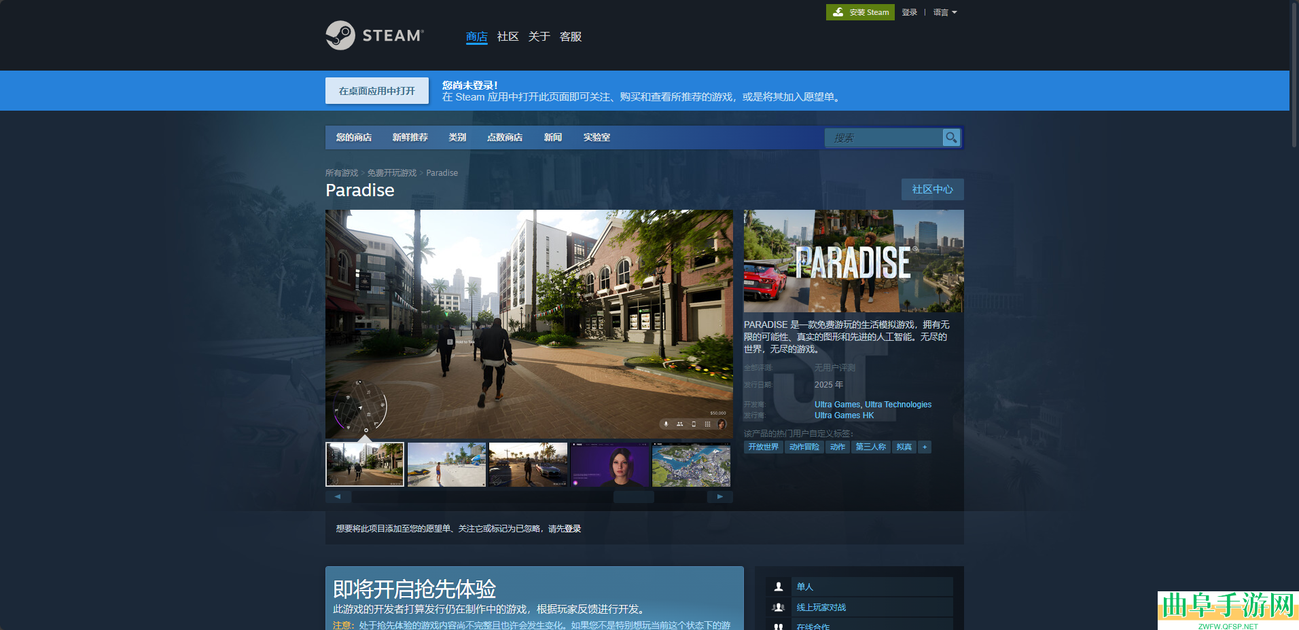Select the first street scene thumbnail
The height and width of the screenshot is (630, 1299).
point(365,464)
